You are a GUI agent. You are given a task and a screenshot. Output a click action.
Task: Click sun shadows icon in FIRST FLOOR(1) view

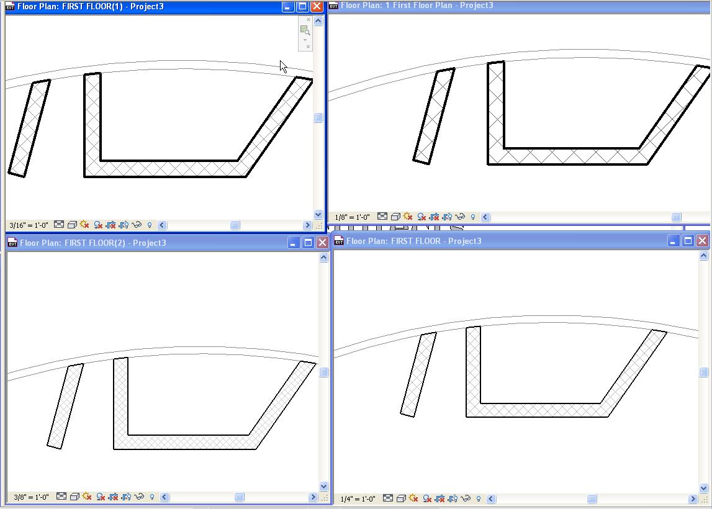(x=84, y=224)
